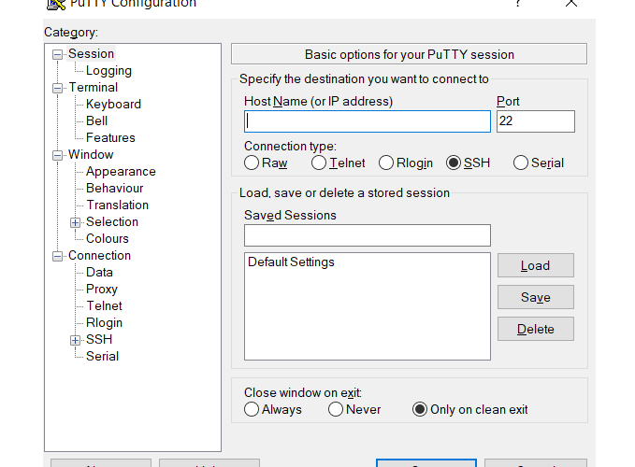Click the Saved Sessions name field
Image resolution: width=635 pixels, height=467 pixels.
[368, 235]
